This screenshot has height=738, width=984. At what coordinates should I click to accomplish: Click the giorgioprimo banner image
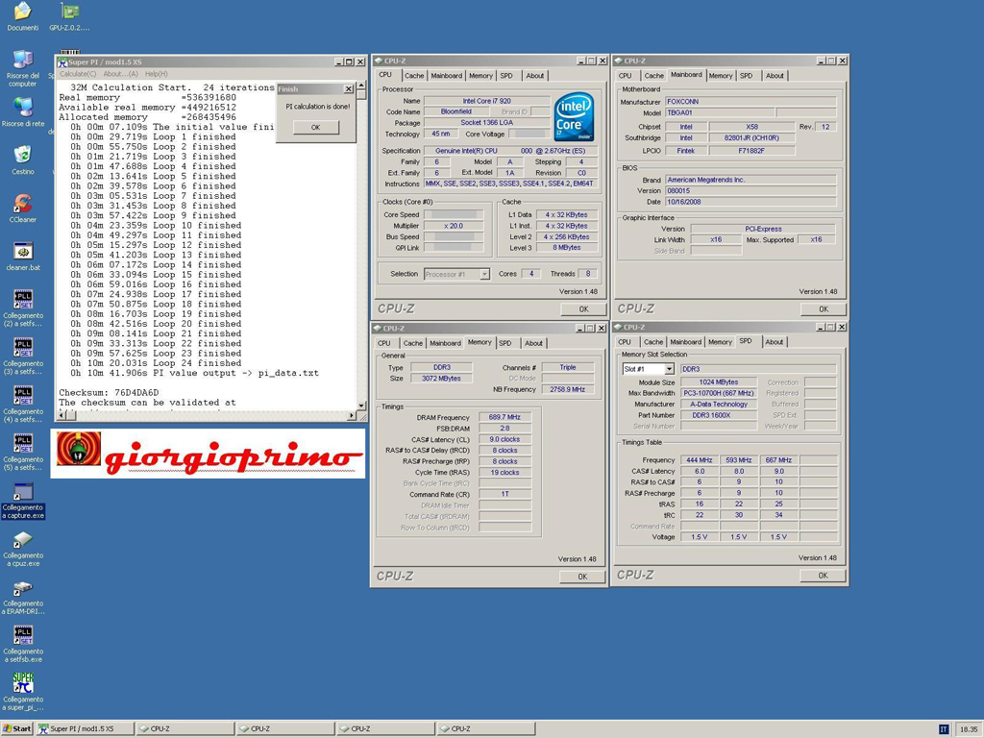pyautogui.click(x=208, y=454)
